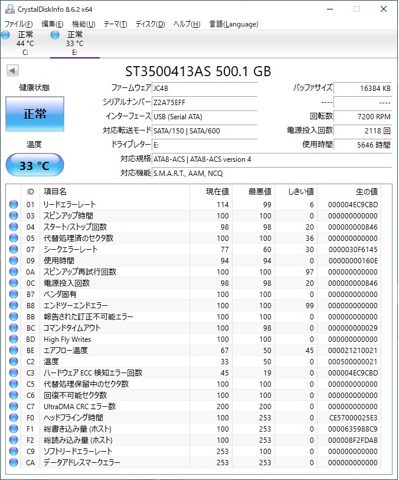Open the 編集(E) menu
399x480 pixels.
53,24
